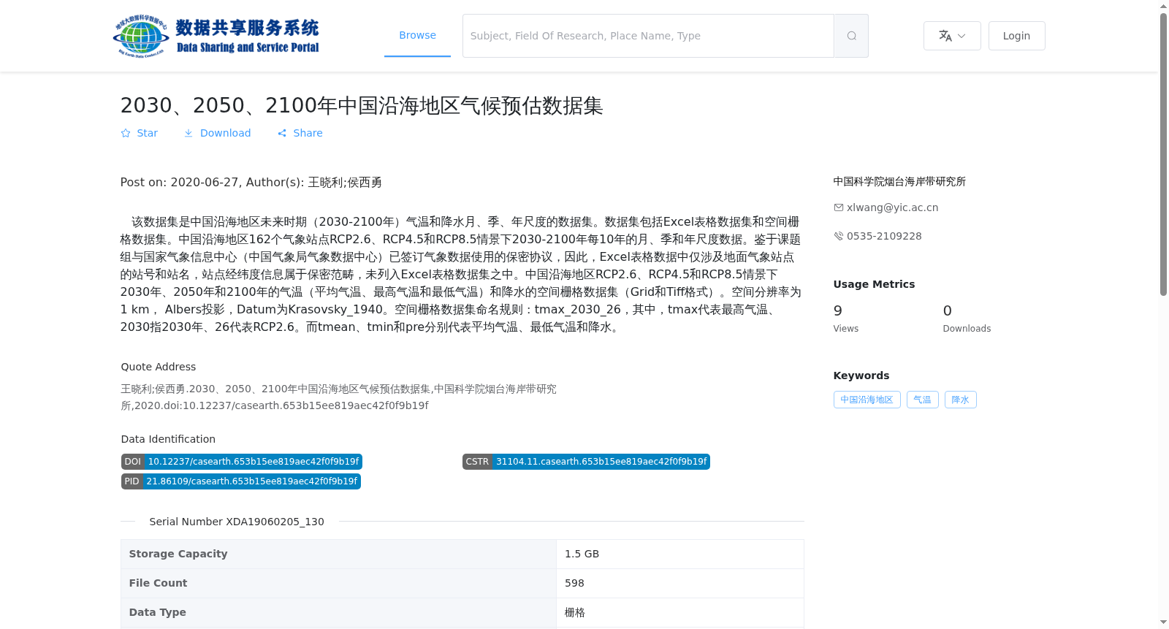The width and height of the screenshot is (1169, 629).
Task: Click the Keywords heading
Action: (861, 376)
